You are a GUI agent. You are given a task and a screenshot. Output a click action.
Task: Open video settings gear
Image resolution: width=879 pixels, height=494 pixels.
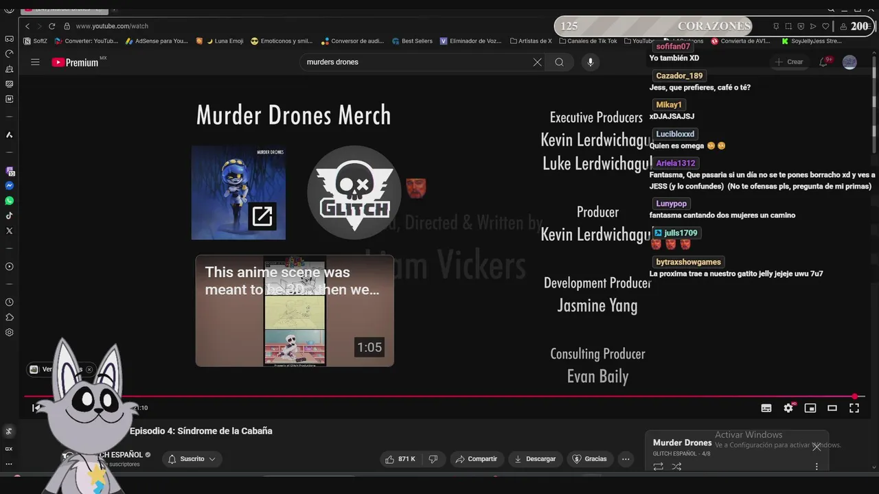pos(788,408)
